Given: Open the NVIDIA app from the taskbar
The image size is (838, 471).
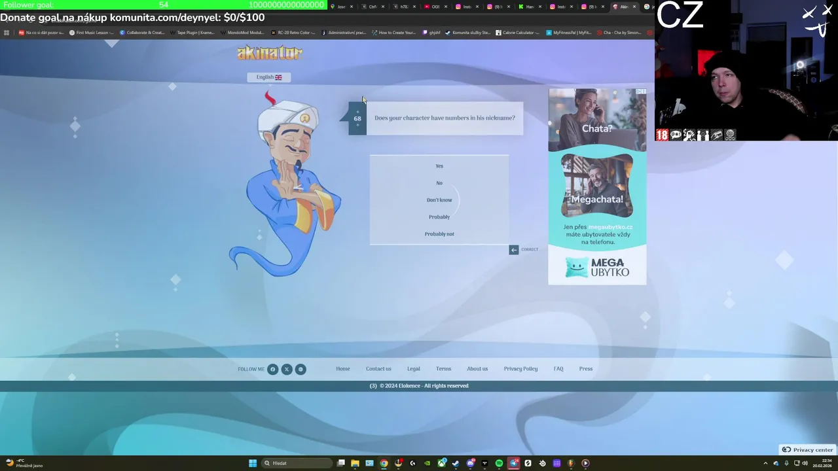Looking at the screenshot, I should pyautogui.click(x=427, y=463).
